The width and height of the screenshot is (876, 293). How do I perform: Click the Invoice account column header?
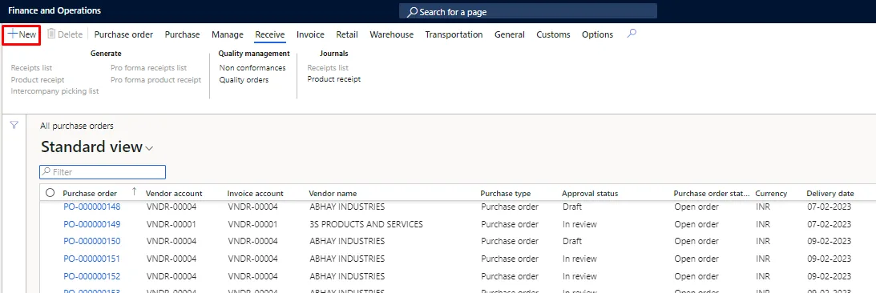click(256, 194)
